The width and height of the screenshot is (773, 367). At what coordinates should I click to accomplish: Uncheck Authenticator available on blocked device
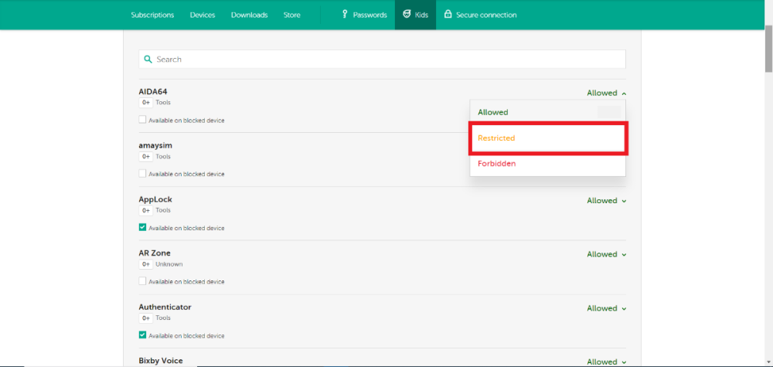click(142, 335)
